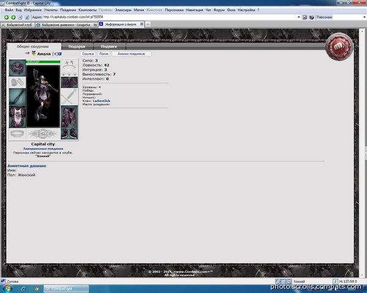
Task: Click the green 127/127 health bar
Action: [x=43, y=62]
